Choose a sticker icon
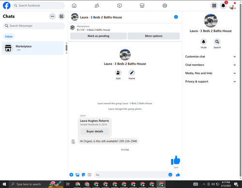The width and height of the screenshot is (242, 188). 83,174
